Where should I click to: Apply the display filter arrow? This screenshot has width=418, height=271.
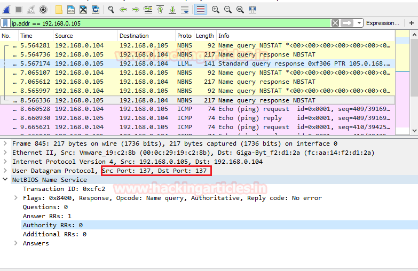(x=347, y=23)
